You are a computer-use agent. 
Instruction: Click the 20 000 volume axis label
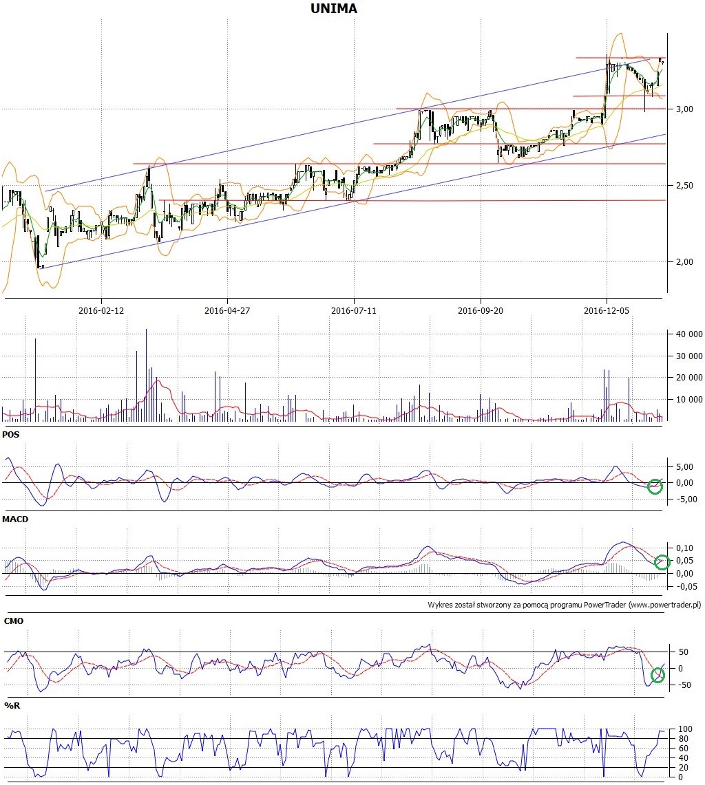(689, 378)
